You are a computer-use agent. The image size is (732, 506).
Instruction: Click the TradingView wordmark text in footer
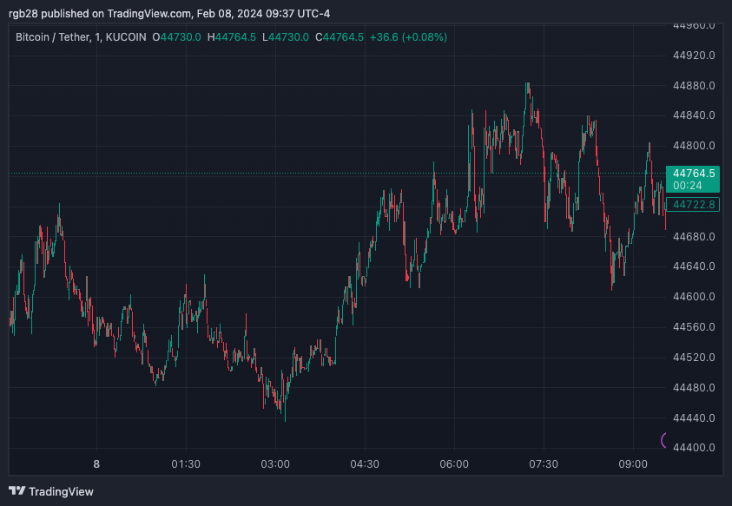tap(61, 491)
